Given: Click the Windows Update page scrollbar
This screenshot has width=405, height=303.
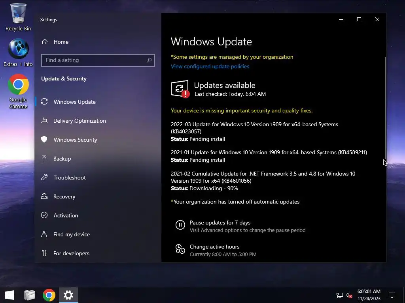Looking at the screenshot, I should (385, 108).
